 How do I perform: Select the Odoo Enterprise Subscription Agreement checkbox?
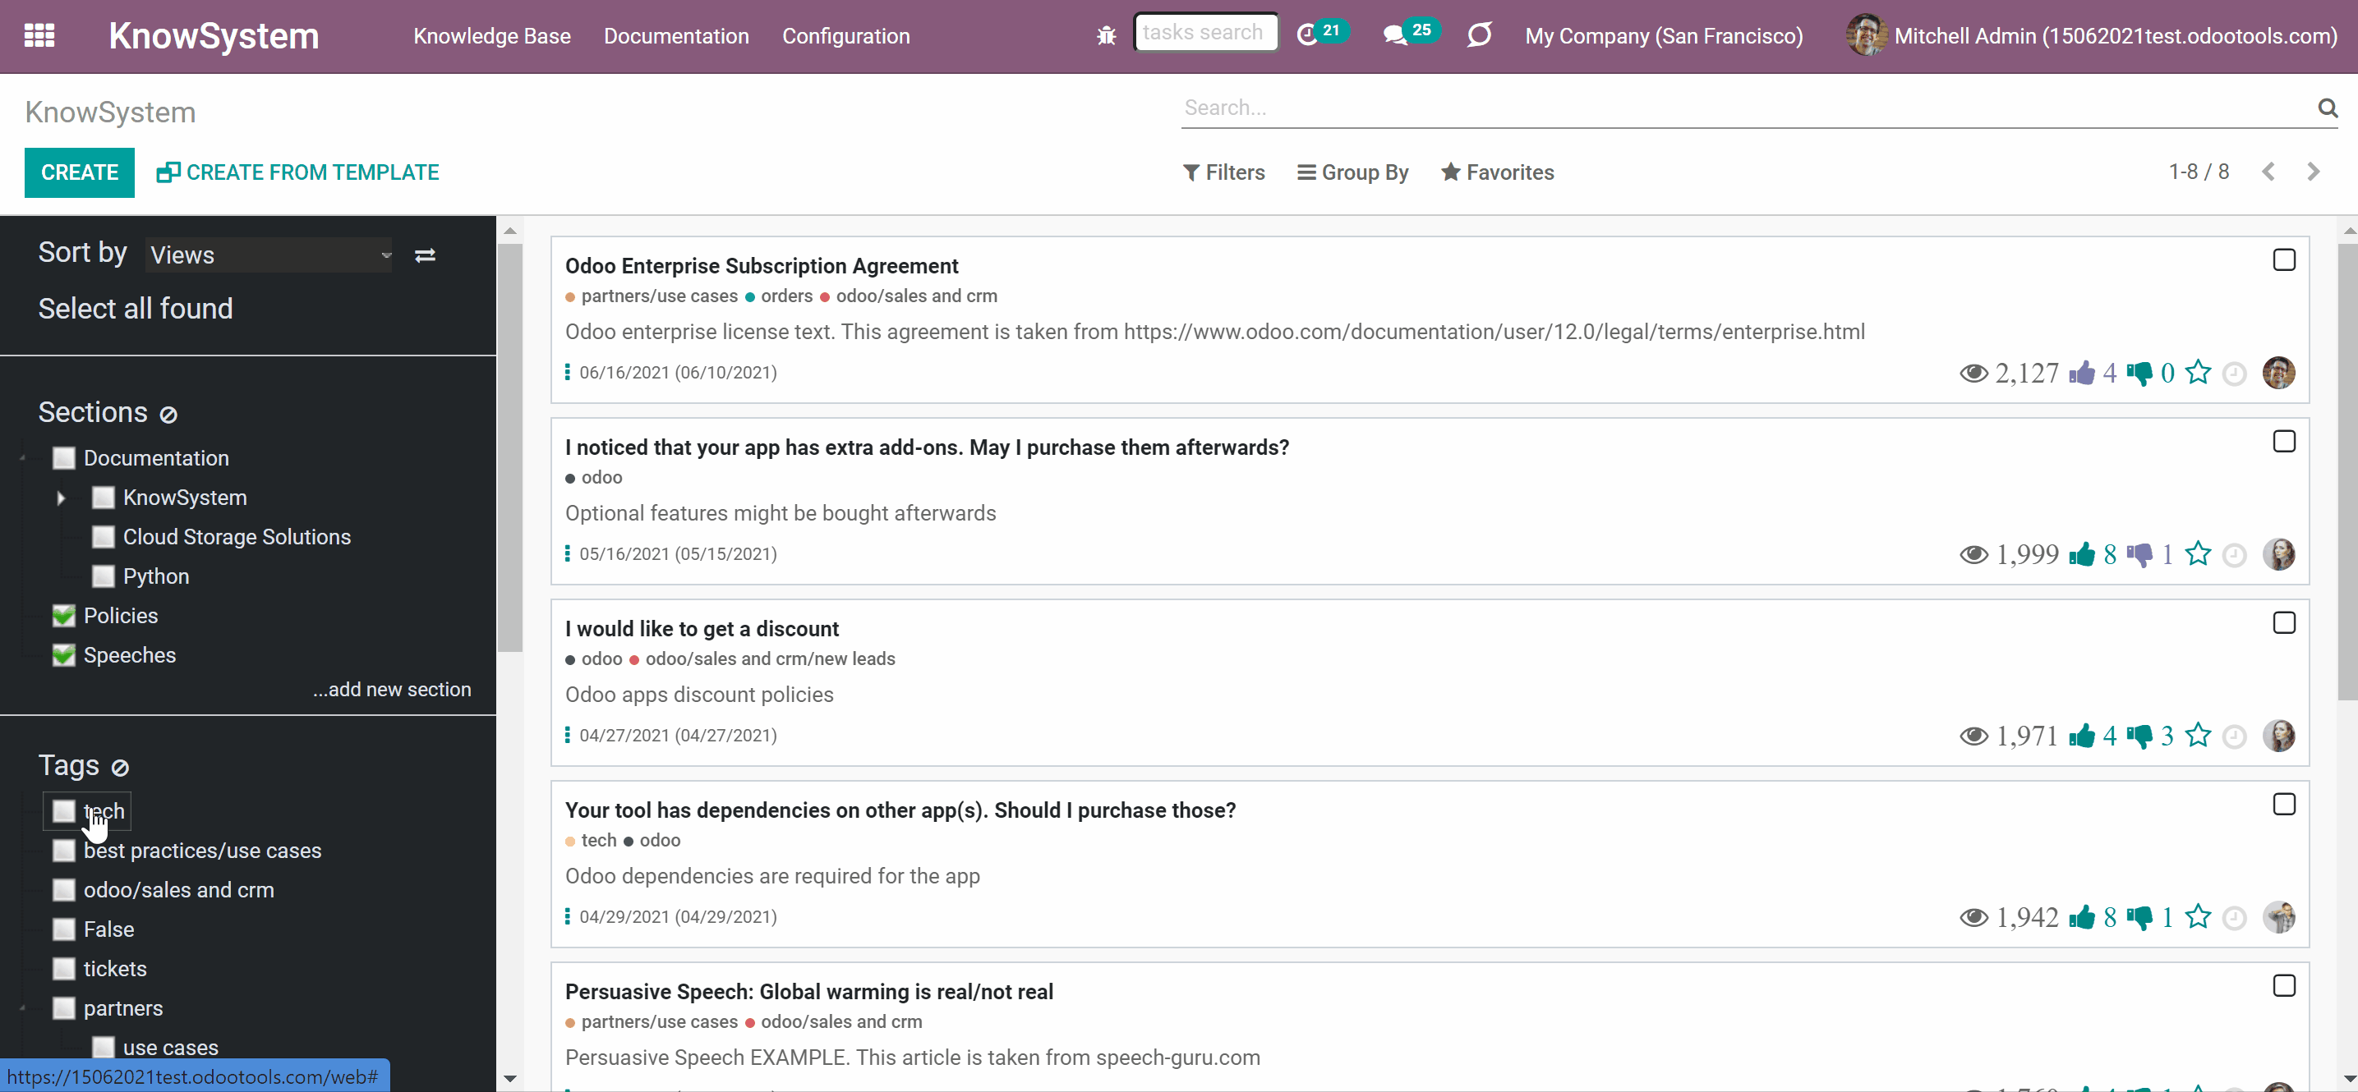tap(2284, 259)
